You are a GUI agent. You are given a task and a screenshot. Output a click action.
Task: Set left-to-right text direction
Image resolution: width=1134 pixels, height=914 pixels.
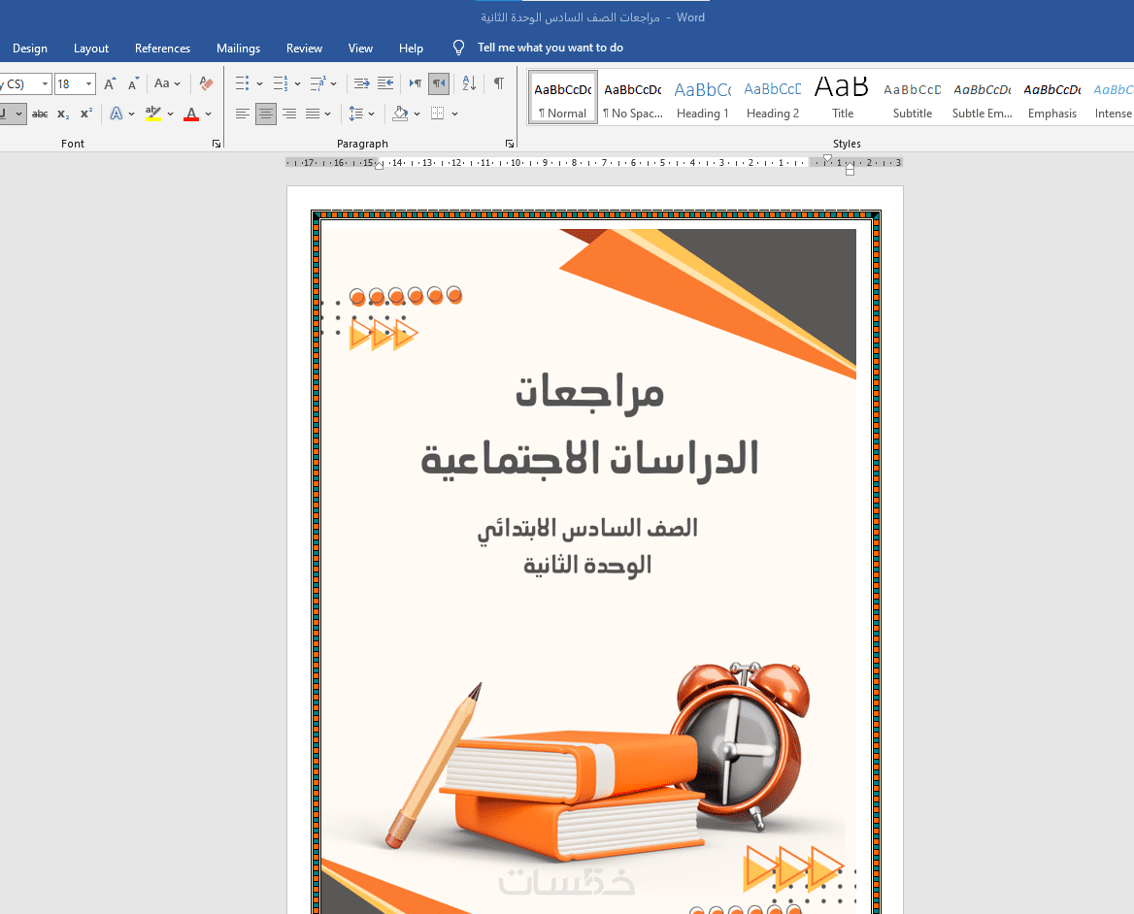pyautogui.click(x=416, y=83)
